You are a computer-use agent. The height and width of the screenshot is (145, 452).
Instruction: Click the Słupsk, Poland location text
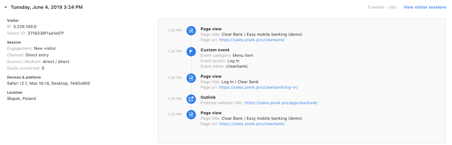tap(21, 99)
